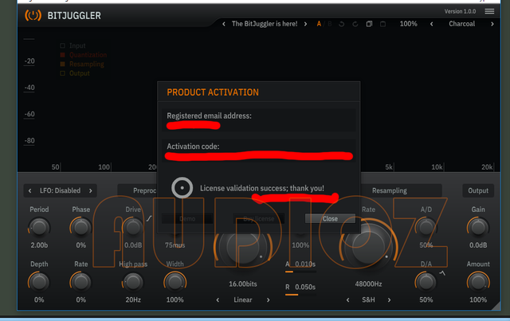The image size is (510, 321).
Task: Select next resampling mode after S&H
Action: [389, 299]
